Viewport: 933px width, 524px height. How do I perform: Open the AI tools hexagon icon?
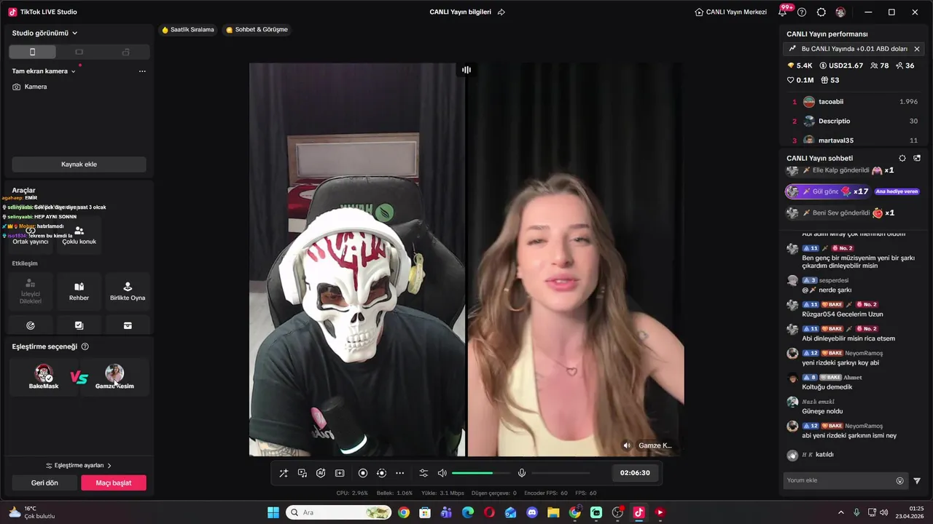click(321, 473)
